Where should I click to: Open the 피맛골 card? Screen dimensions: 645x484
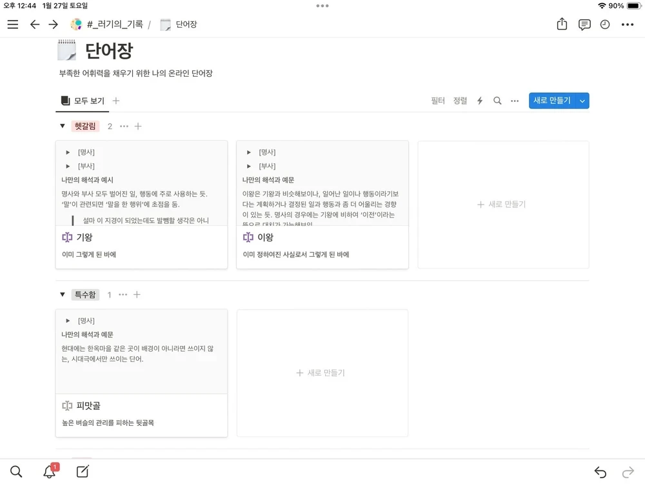pyautogui.click(x=141, y=373)
